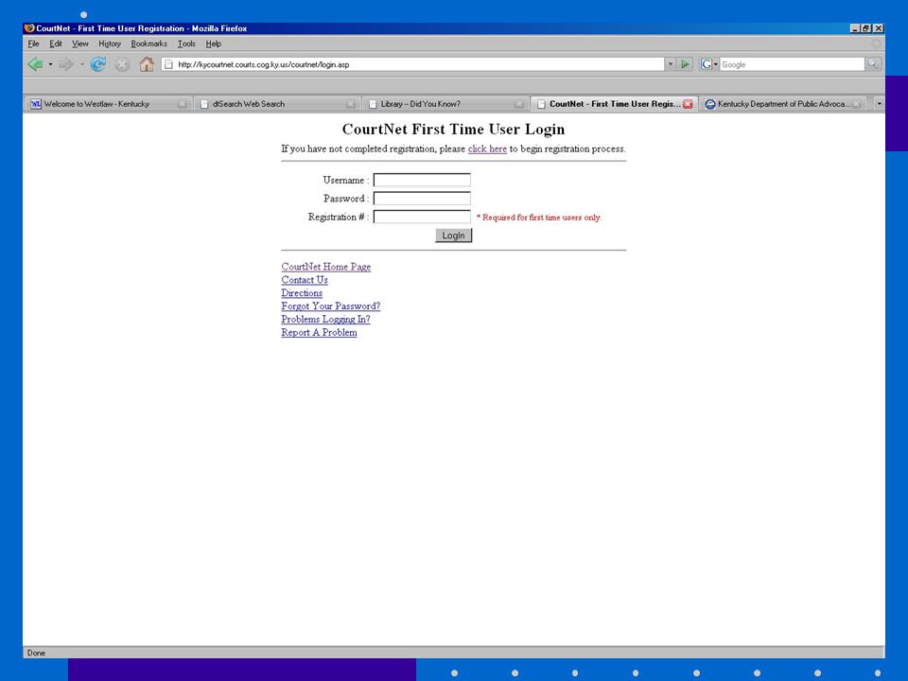The image size is (908, 681).
Task: Go back with the green Back arrow
Action: (35, 64)
